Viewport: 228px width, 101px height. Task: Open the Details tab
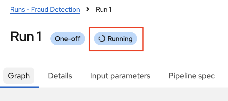[x=60, y=76]
